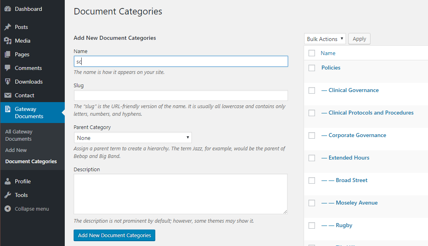This screenshot has height=246, width=428.
Task: Click the Downloads icon in sidebar
Action: coord(8,82)
